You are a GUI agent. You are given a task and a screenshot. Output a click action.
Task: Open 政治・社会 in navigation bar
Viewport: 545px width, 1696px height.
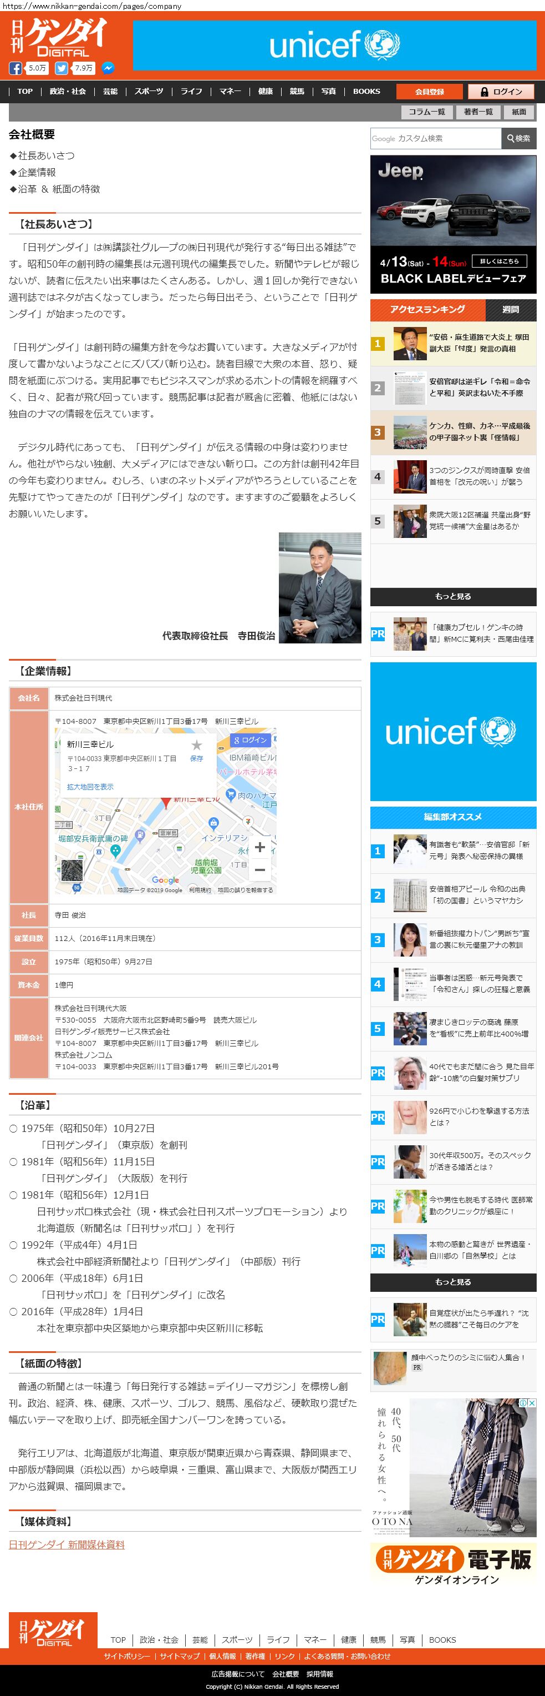click(x=68, y=92)
